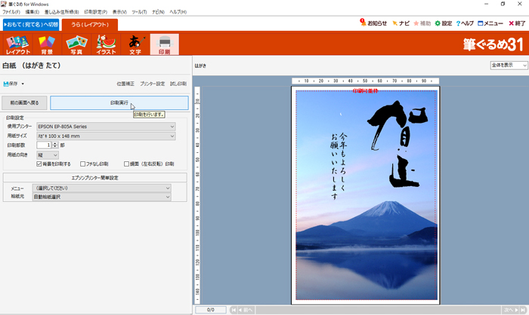Click the 印刷実行 print button
529x315 pixels.
[119, 102]
